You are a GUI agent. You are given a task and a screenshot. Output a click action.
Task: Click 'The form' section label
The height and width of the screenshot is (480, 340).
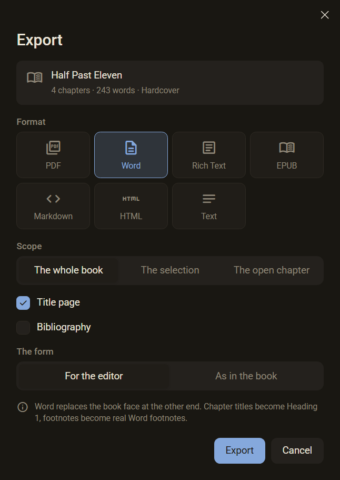[x=35, y=351]
